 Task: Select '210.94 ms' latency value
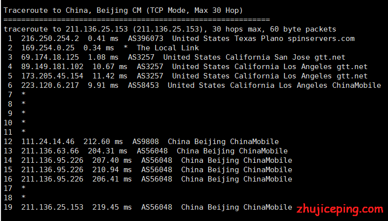click(112, 170)
